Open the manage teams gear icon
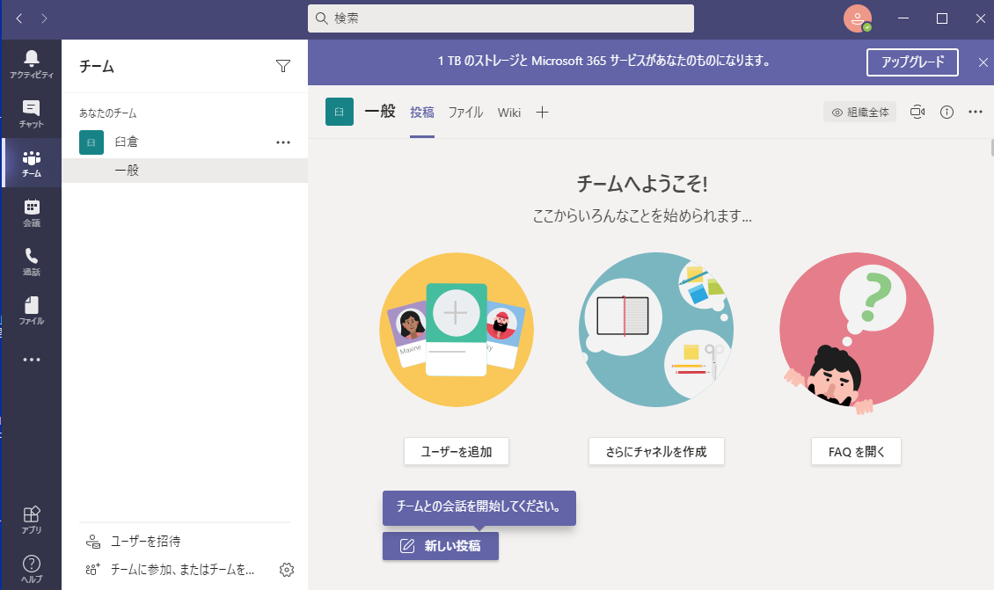 pos(286,570)
